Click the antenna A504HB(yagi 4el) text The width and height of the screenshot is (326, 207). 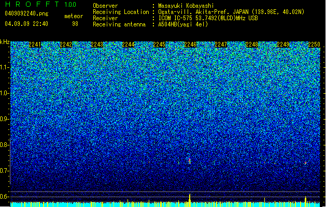tap(183, 24)
